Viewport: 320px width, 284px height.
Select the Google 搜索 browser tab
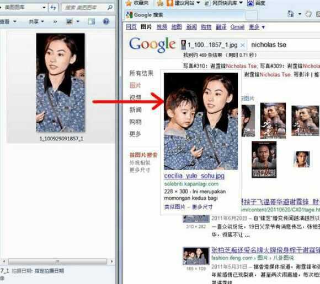tap(184, 15)
